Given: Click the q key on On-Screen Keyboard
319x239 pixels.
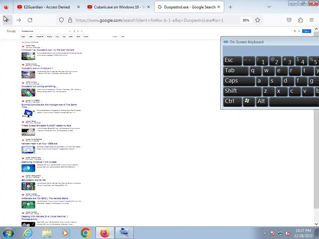Looking at the screenshot, I should 255,71.
